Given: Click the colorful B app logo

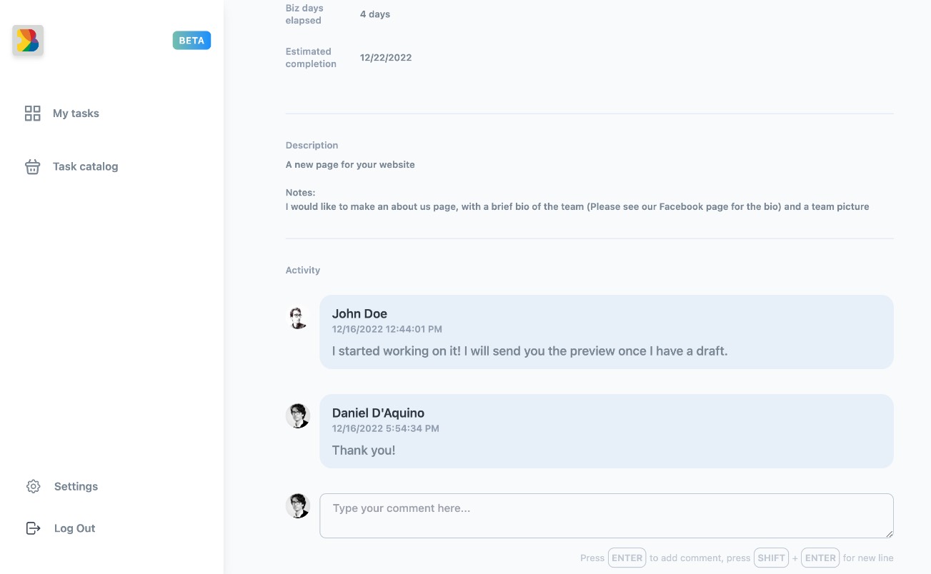Looking at the screenshot, I should click(28, 41).
